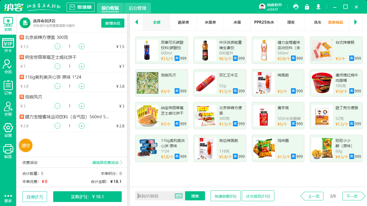Click the lock icon in the title bar
The height and width of the screenshot is (206, 367).
(307, 7)
